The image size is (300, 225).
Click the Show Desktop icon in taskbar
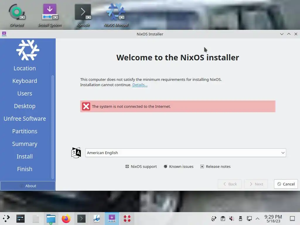292,219
